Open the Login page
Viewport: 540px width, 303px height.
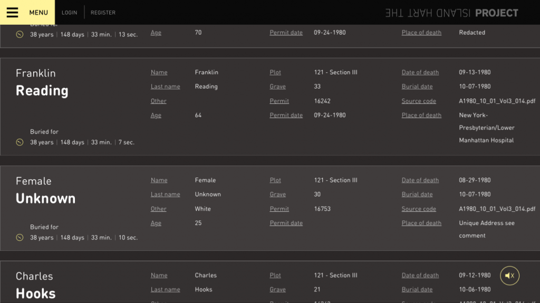pyautogui.click(x=69, y=13)
